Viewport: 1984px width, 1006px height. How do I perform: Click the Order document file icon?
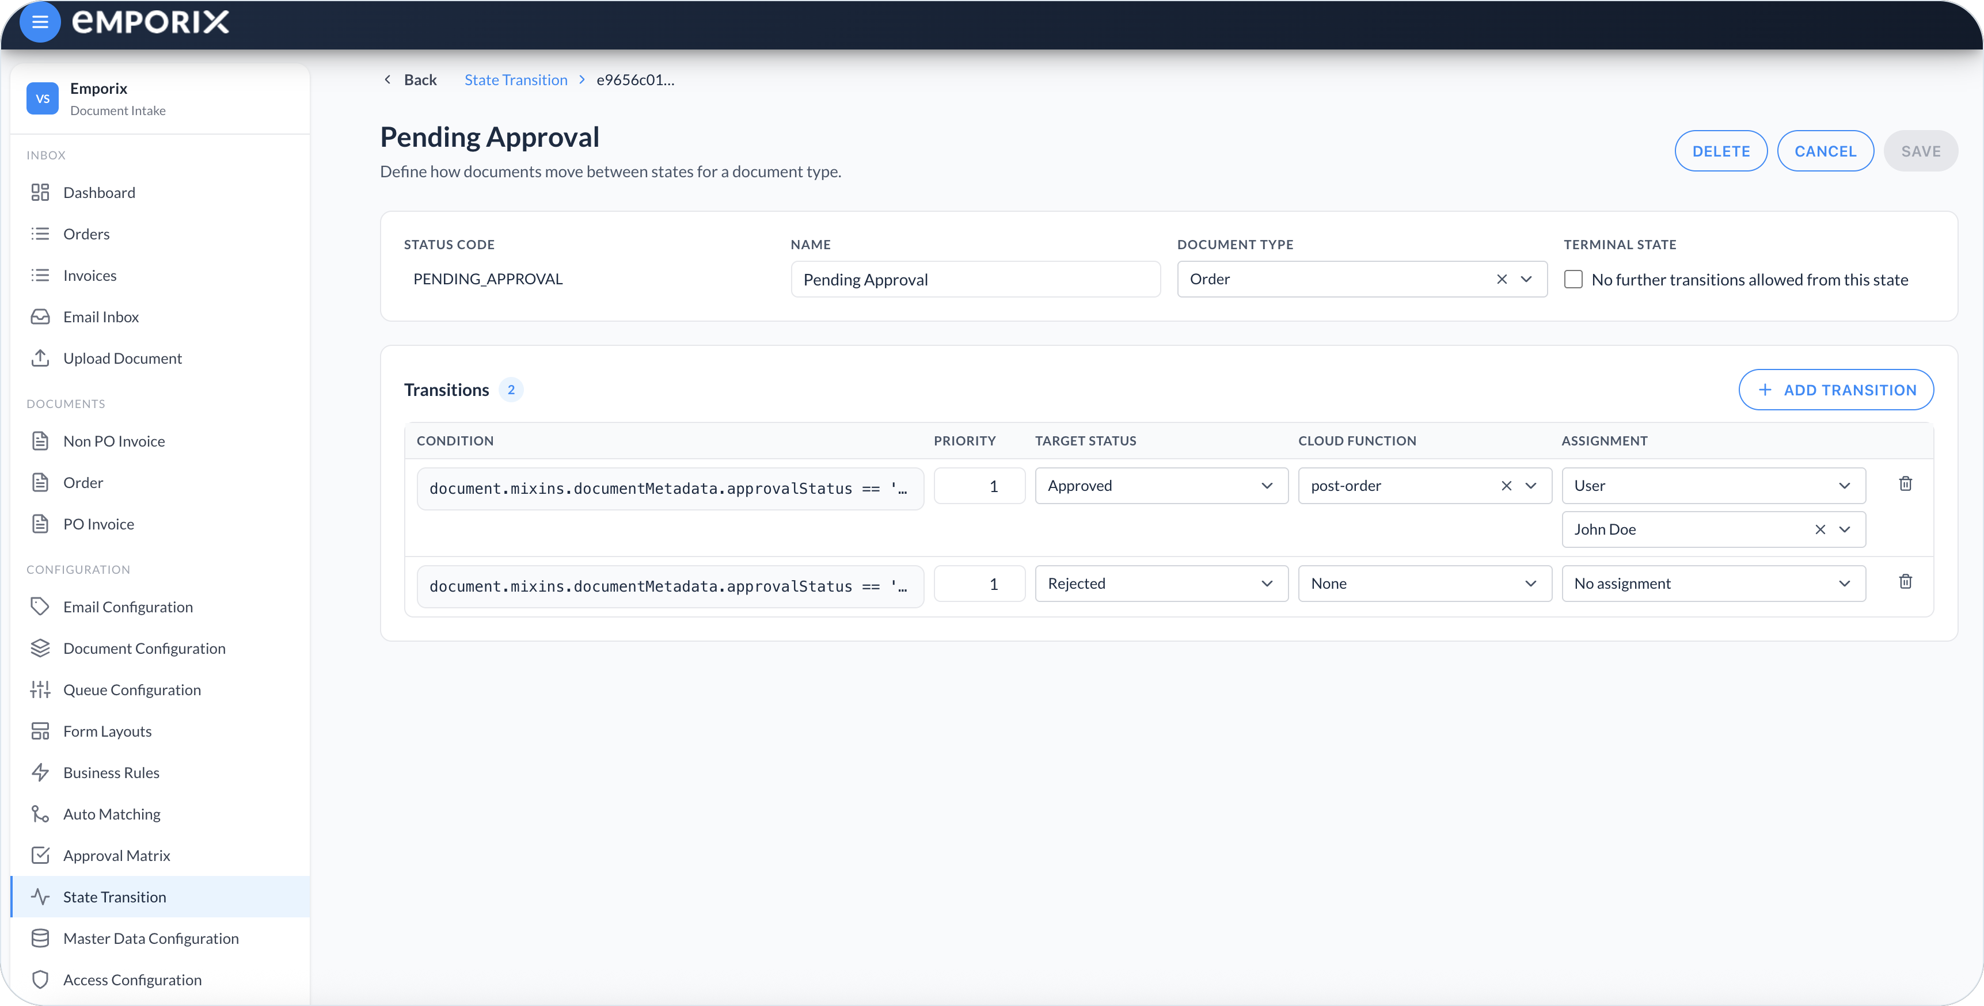click(40, 483)
